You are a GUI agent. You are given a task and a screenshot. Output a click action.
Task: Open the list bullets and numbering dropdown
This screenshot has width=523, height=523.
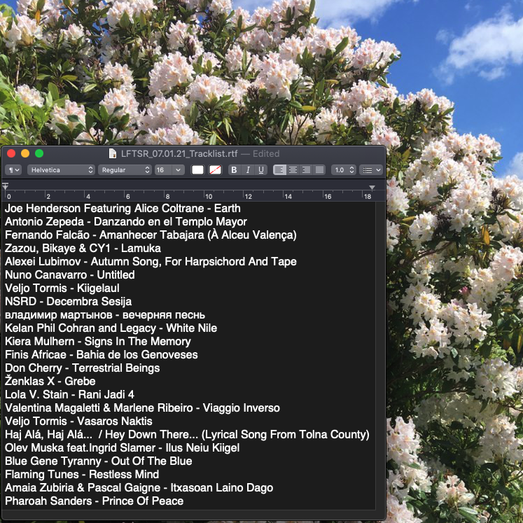(371, 170)
